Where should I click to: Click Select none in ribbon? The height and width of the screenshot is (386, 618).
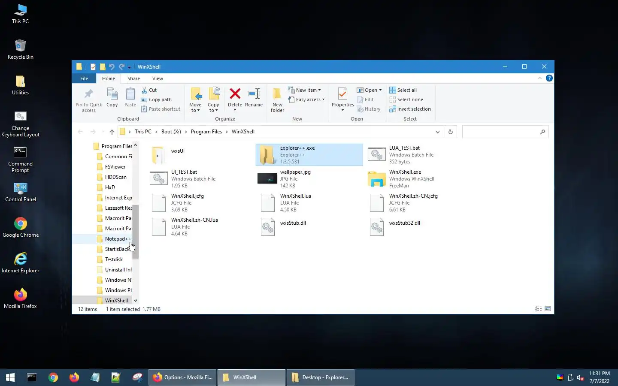(x=406, y=100)
